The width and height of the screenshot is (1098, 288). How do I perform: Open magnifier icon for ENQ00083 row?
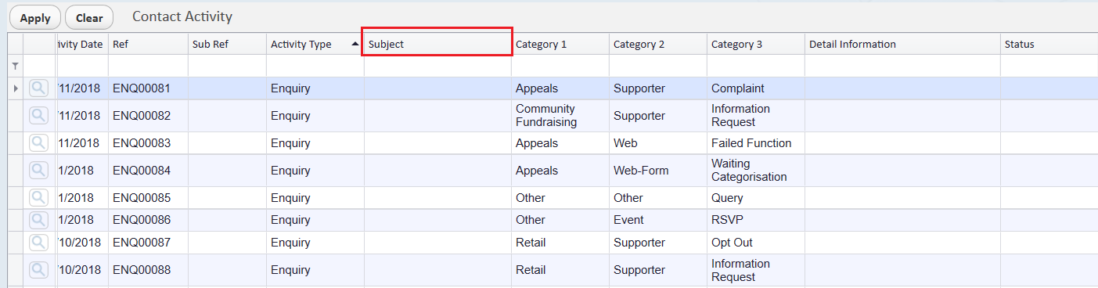[x=38, y=143]
